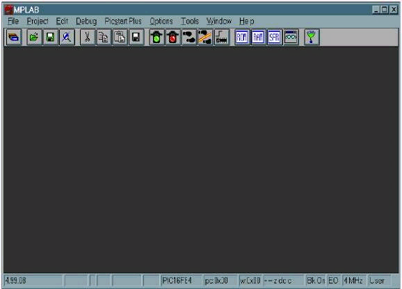Open the Debug menu
The height and width of the screenshot is (289, 402).
(x=86, y=22)
